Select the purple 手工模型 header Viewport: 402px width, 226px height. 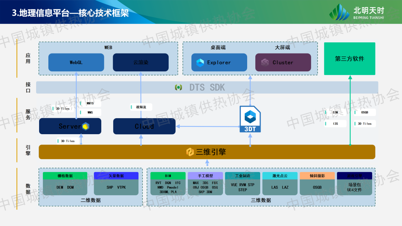(205, 176)
